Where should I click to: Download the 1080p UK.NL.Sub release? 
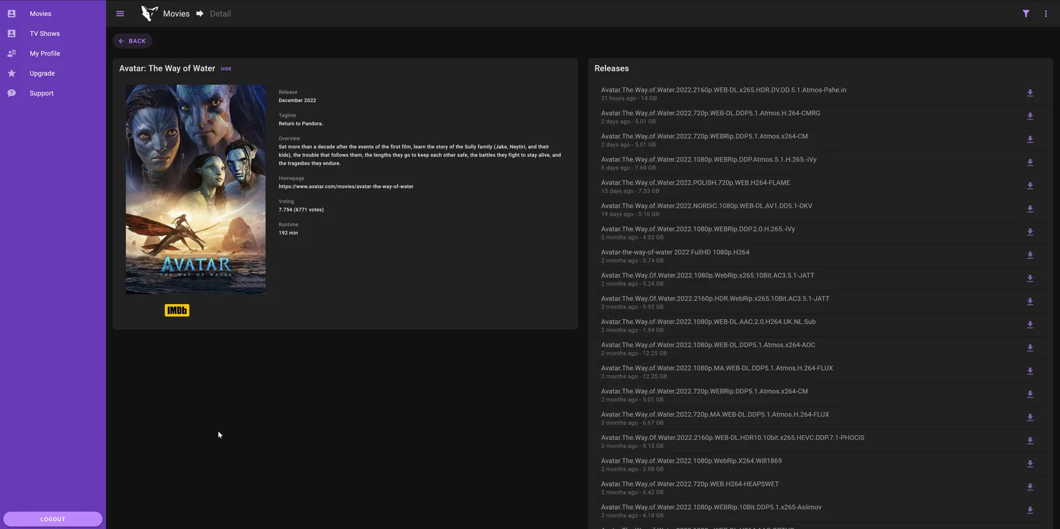(x=1030, y=325)
